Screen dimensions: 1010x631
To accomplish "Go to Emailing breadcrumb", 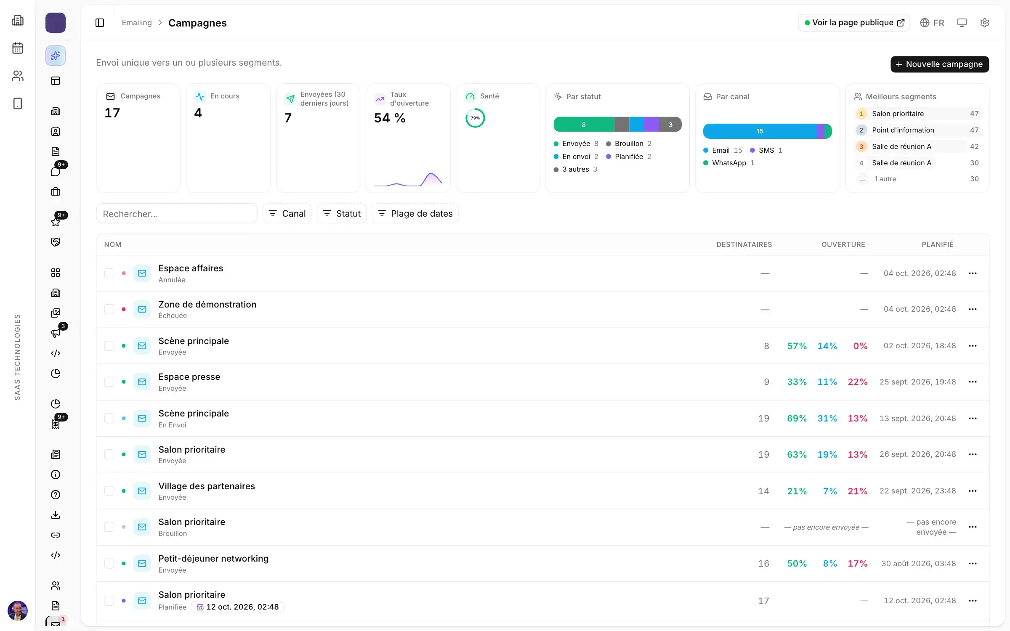I will point(137,23).
